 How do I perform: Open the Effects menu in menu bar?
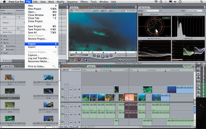coord(84,2)
